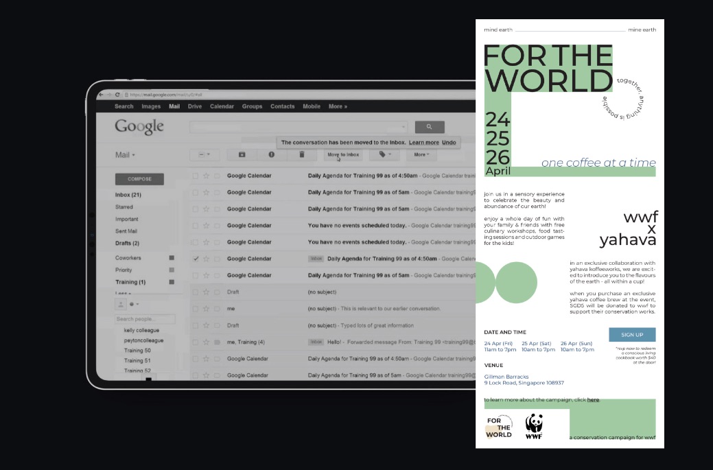Screen dimensions: 713x470
Task: Star the "Typed lots of great information" draft
Action: click(x=206, y=325)
